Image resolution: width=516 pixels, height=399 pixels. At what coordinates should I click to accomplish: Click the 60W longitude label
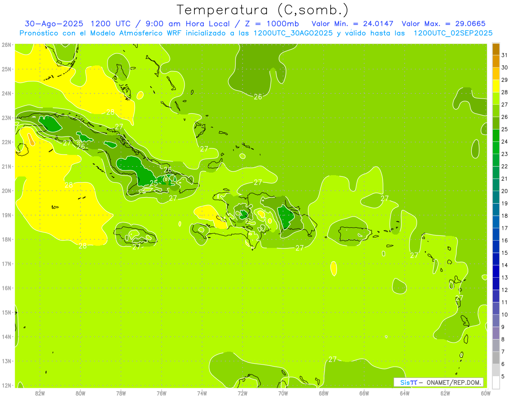pyautogui.click(x=485, y=393)
